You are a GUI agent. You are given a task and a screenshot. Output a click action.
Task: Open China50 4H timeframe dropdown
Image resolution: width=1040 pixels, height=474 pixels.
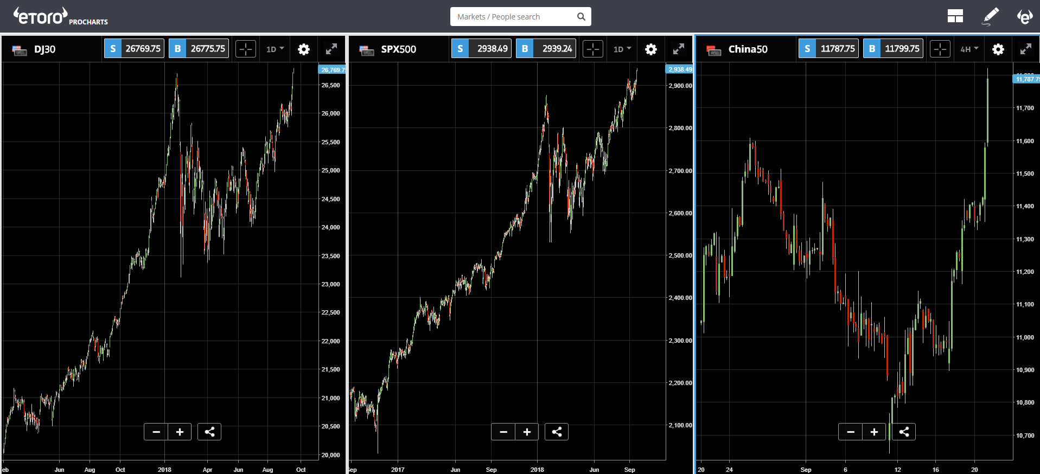click(969, 49)
